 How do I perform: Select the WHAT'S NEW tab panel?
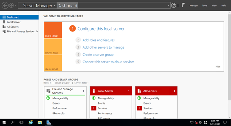pos(53,47)
